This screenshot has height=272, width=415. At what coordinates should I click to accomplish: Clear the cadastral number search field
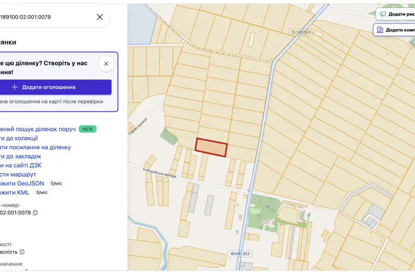[100, 17]
